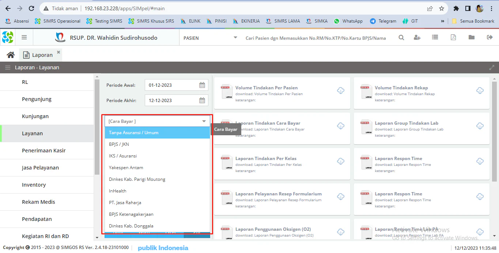Select BPJS / JKN payment option
The image size is (499, 253).
(157, 144)
